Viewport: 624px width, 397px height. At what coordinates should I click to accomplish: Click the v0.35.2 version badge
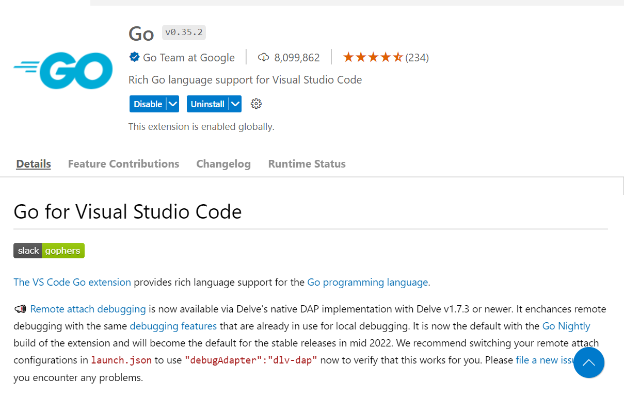tap(184, 32)
